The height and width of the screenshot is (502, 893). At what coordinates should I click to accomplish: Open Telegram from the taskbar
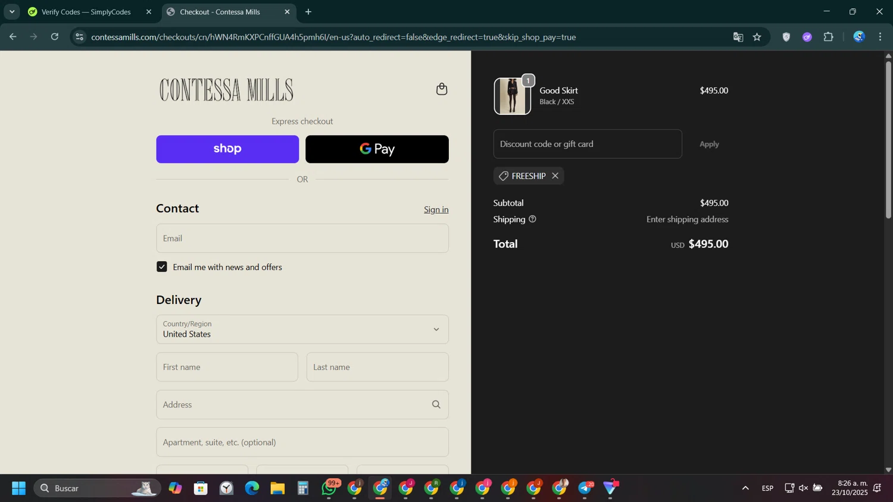pos(585,488)
